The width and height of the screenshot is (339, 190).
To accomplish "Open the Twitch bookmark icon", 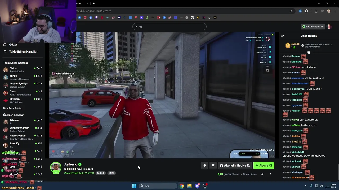I will (x=96, y=18).
